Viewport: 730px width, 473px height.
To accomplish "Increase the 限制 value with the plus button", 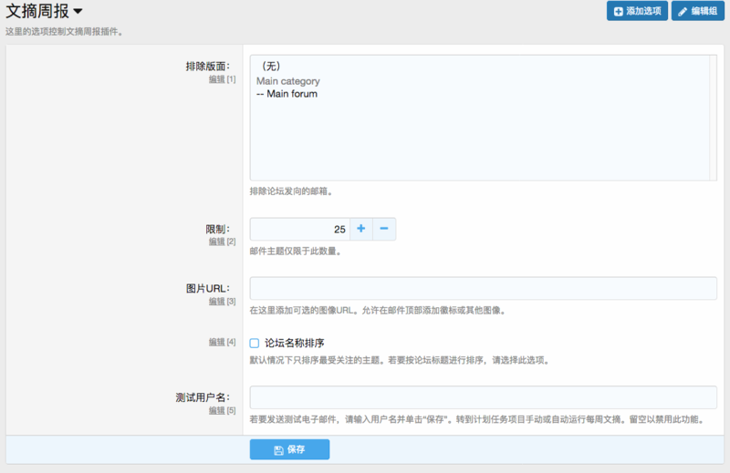I will (361, 229).
